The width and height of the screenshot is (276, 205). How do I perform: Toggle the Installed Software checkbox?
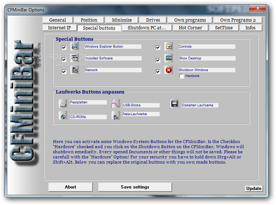(x=64, y=59)
